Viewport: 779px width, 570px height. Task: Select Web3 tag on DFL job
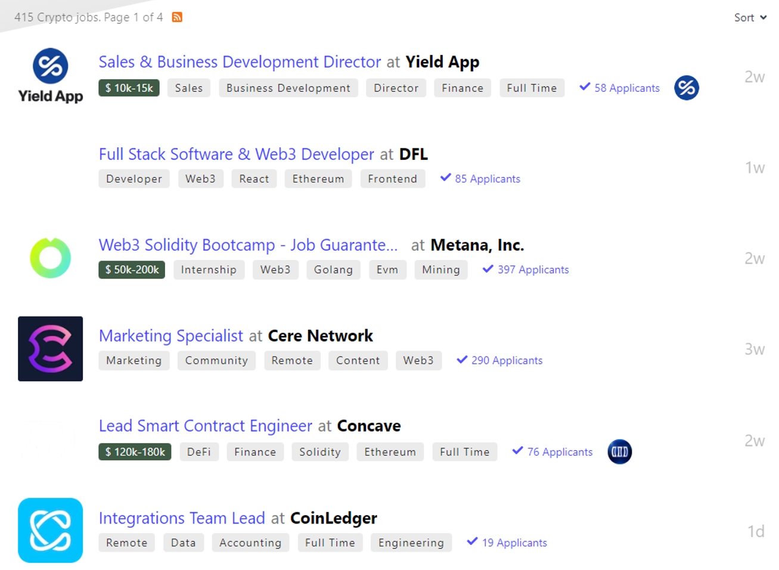(201, 179)
